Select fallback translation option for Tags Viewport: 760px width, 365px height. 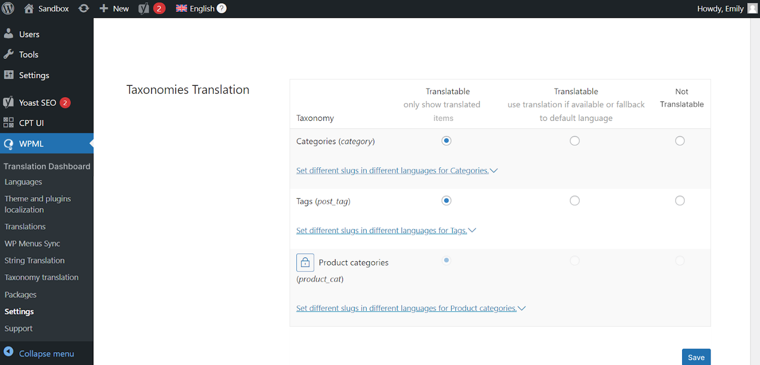coord(575,201)
